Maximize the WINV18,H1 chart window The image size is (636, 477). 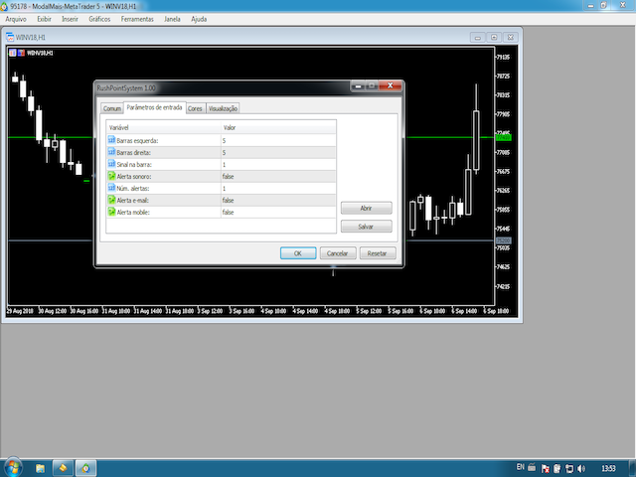(x=494, y=38)
